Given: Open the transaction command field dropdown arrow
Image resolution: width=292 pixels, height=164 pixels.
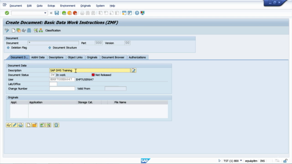Looking at the screenshot, I should point(45,13).
